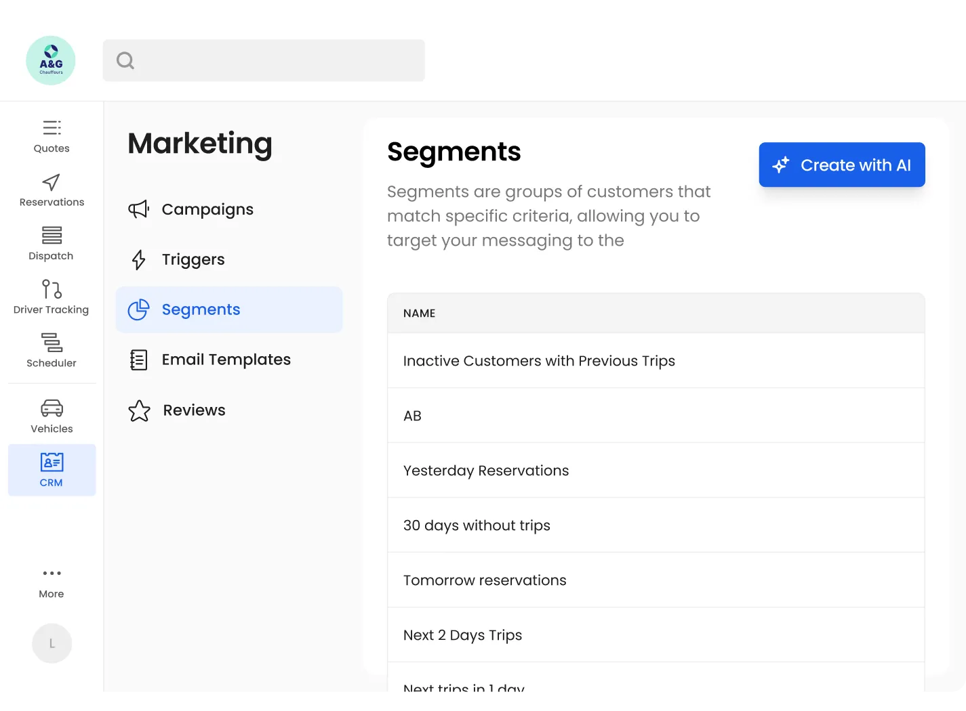Click the NAME column header
Image resolution: width=966 pixels, height=711 pixels.
[x=419, y=314]
